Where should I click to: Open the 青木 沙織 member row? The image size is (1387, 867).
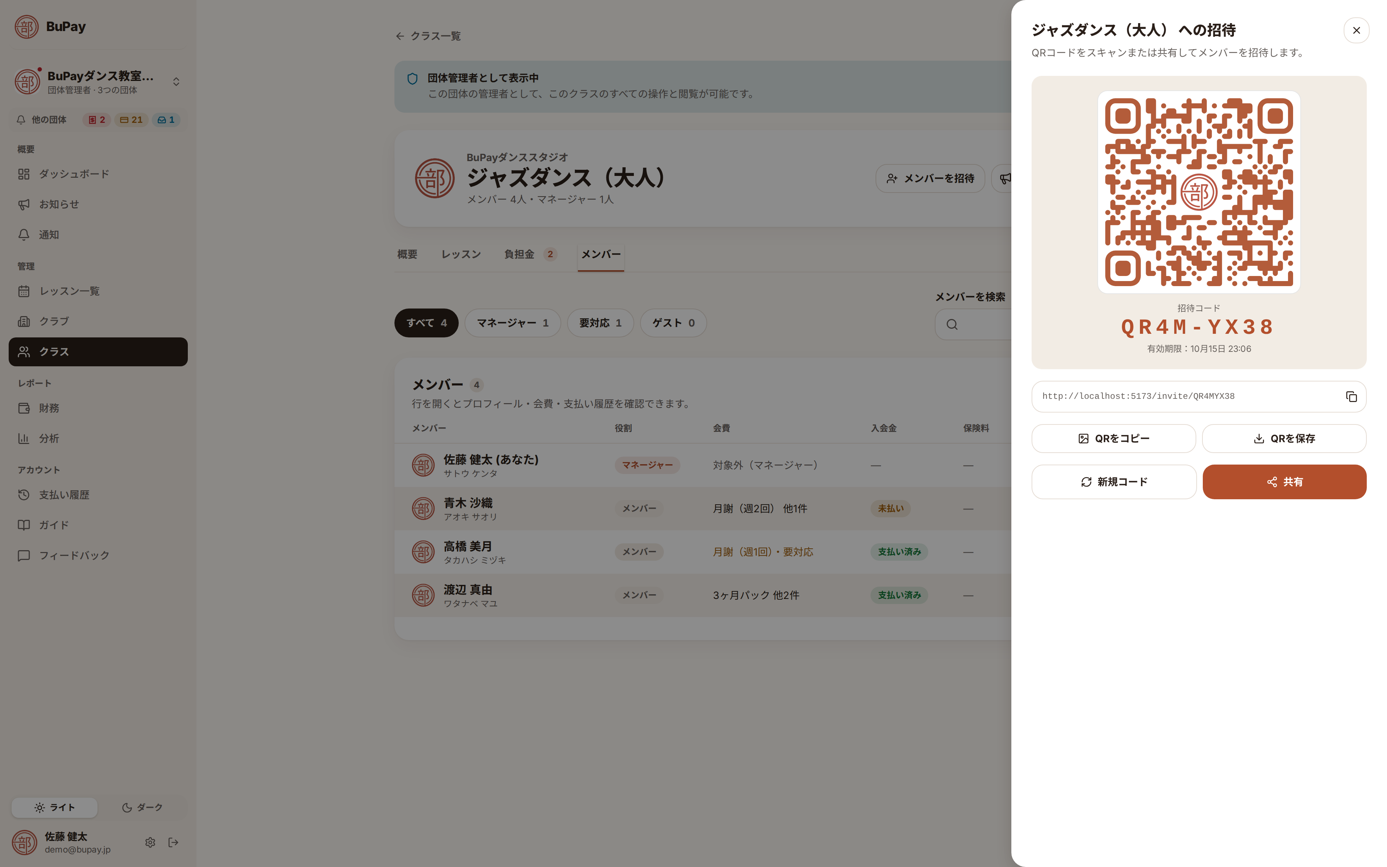[x=703, y=509]
